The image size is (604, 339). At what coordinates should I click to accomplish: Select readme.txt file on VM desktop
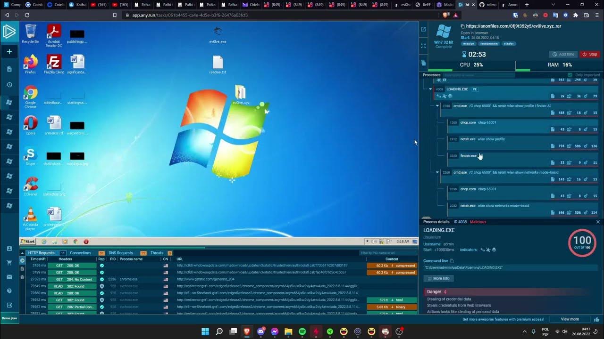(218, 65)
